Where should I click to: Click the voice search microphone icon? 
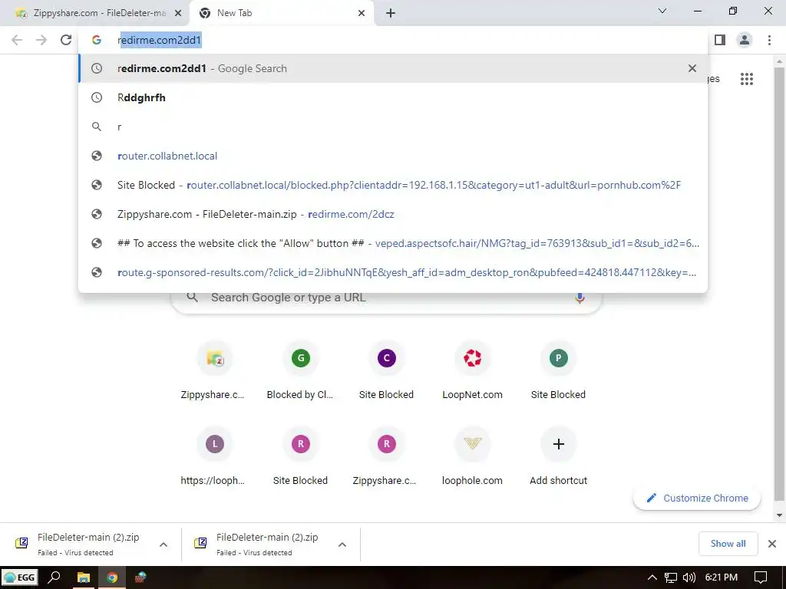point(580,298)
